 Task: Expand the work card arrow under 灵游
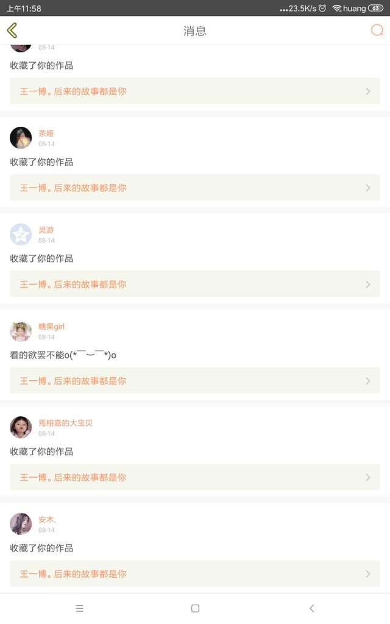tap(368, 285)
